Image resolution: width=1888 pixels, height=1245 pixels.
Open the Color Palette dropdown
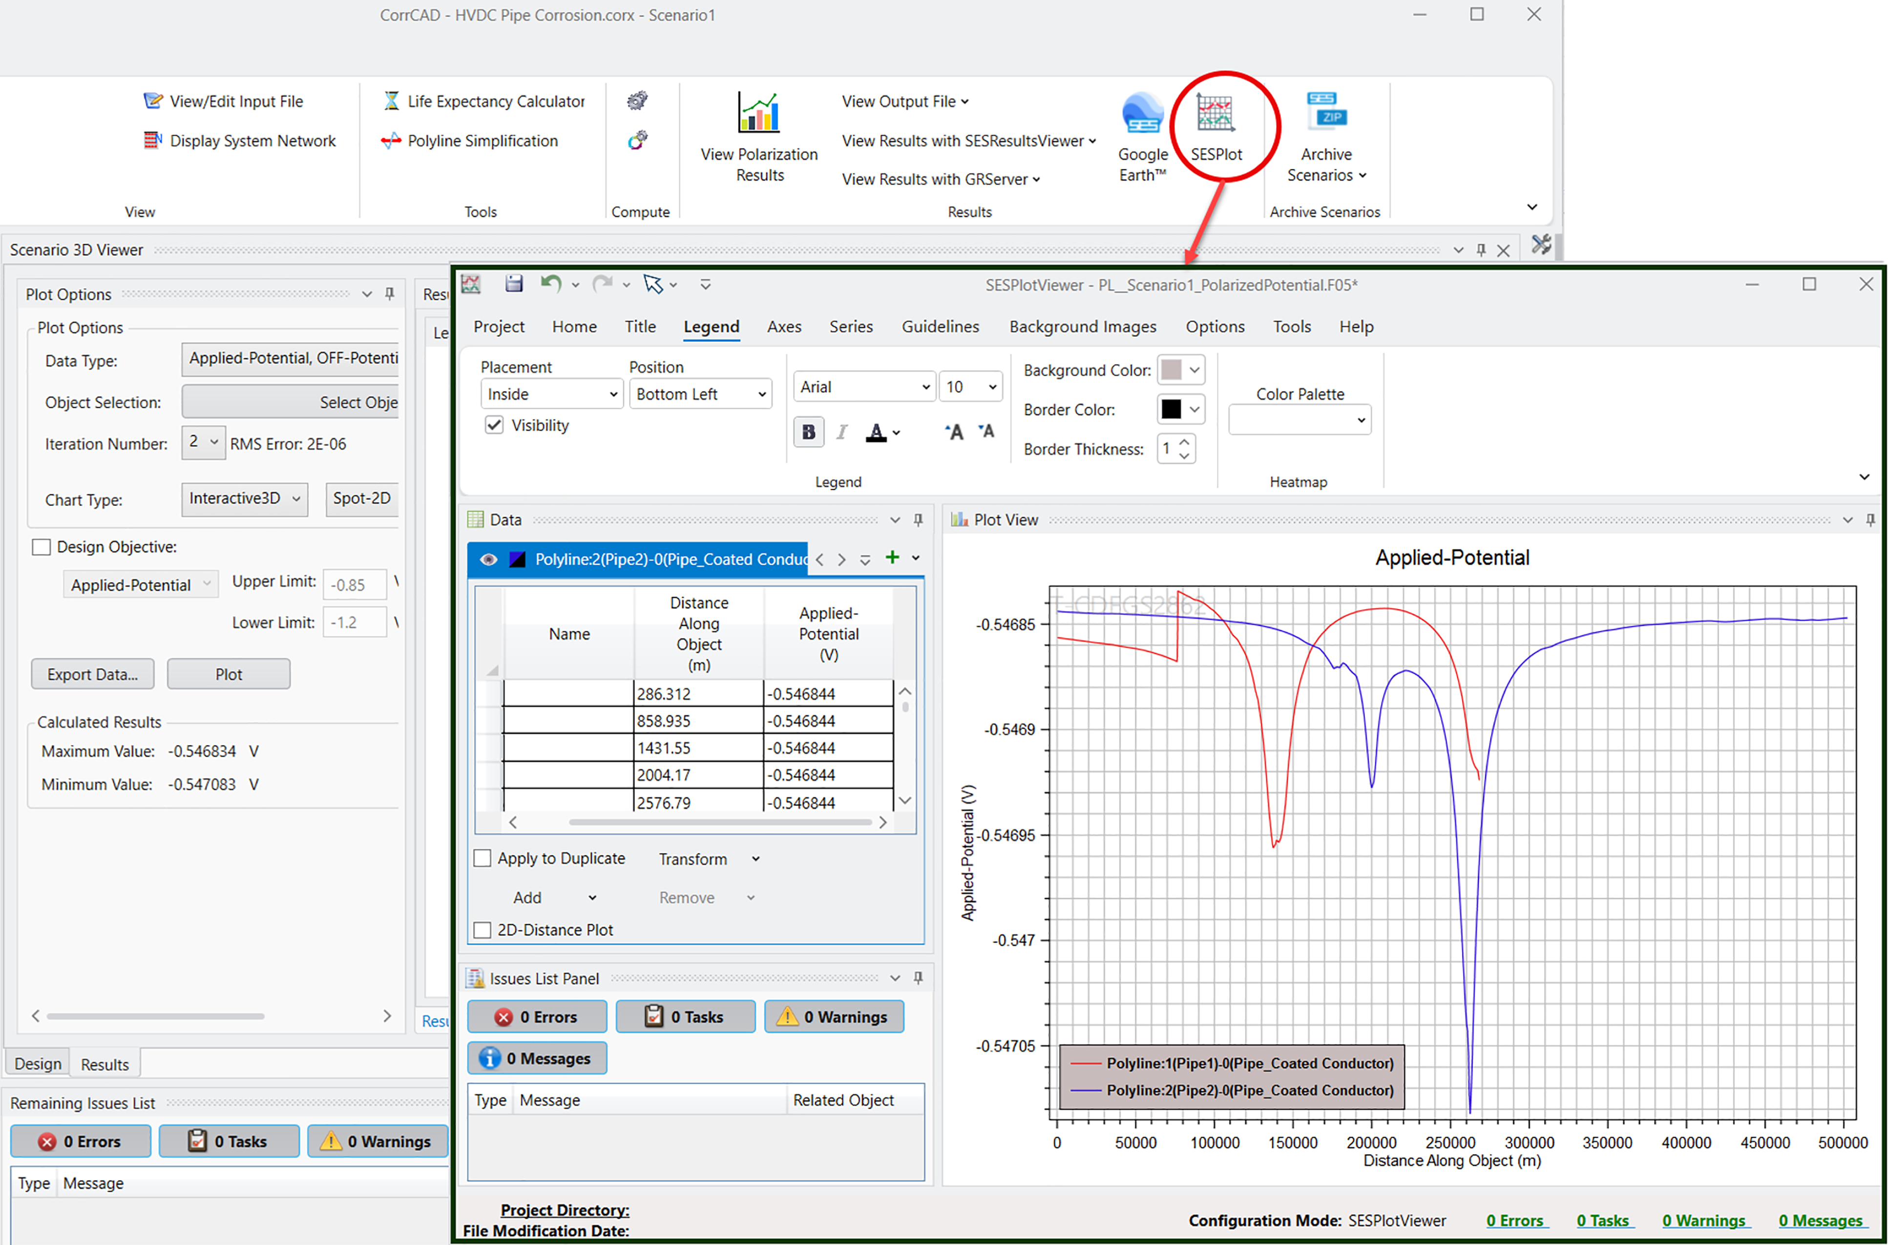click(x=1300, y=420)
